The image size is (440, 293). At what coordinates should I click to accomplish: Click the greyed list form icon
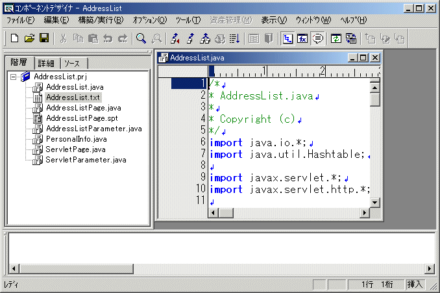click(254, 38)
